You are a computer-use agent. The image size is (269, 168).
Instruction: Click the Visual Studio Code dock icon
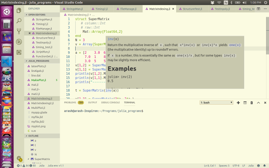click(x=7, y=61)
